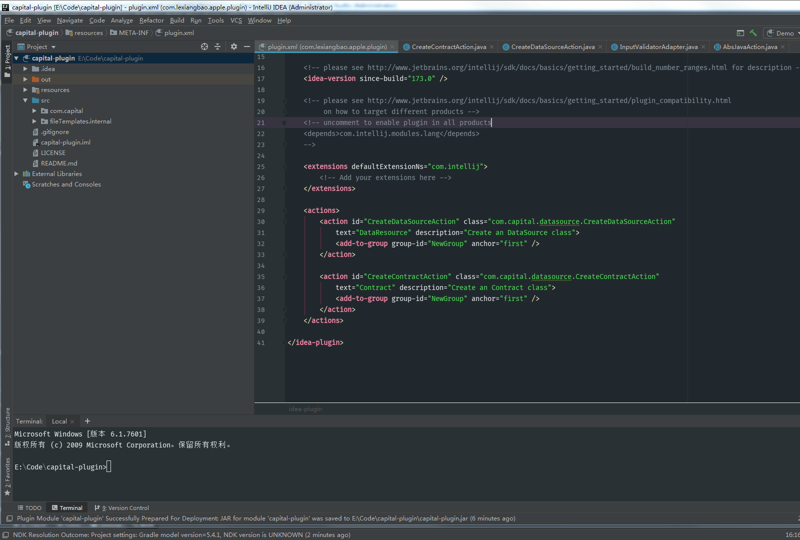Toggle the Structure tool window sidebar button
This screenshot has height=540, width=800.
pyautogui.click(x=7, y=426)
